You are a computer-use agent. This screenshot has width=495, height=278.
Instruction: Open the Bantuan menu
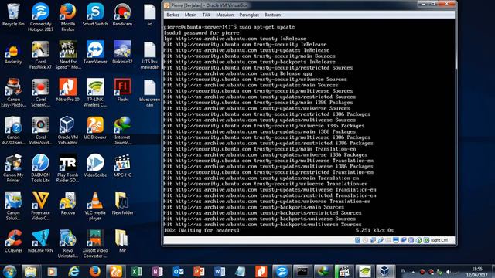click(x=272, y=15)
